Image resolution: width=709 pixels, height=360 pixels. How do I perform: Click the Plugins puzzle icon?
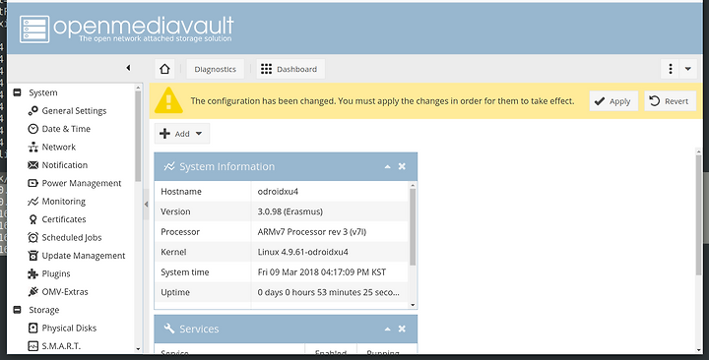coord(33,273)
